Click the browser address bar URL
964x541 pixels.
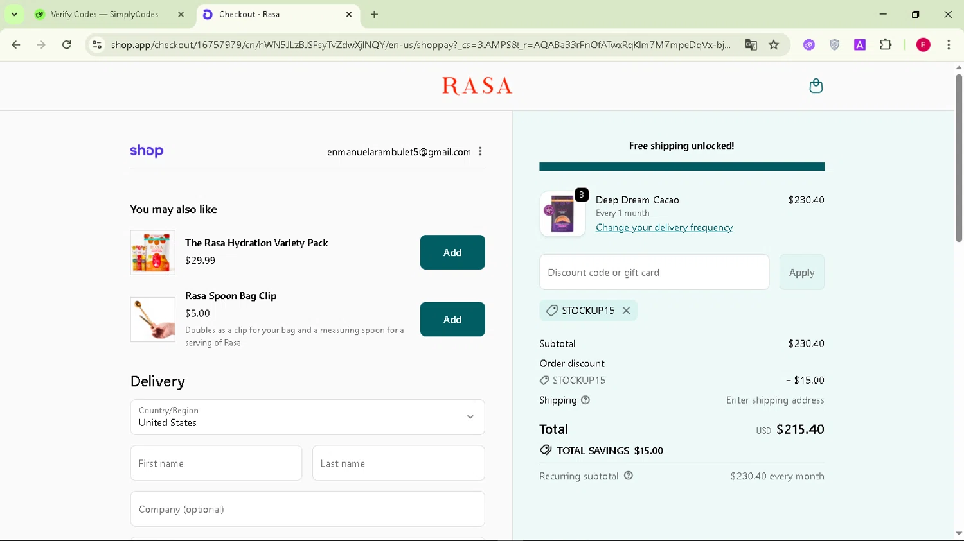(420, 45)
